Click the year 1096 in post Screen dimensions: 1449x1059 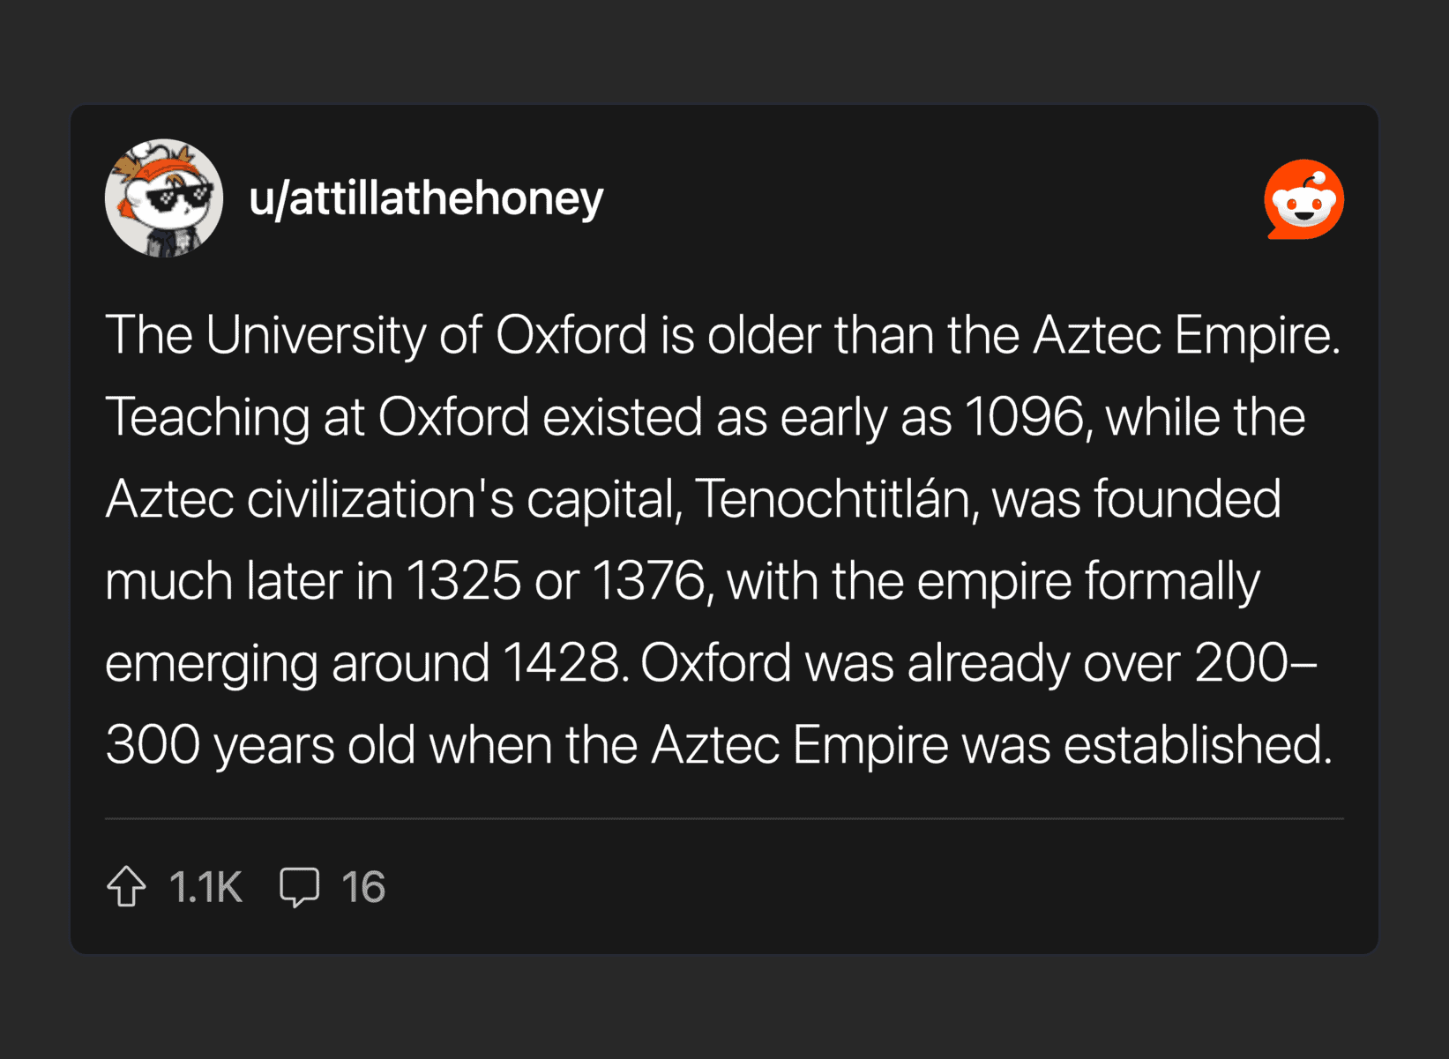click(x=1024, y=417)
